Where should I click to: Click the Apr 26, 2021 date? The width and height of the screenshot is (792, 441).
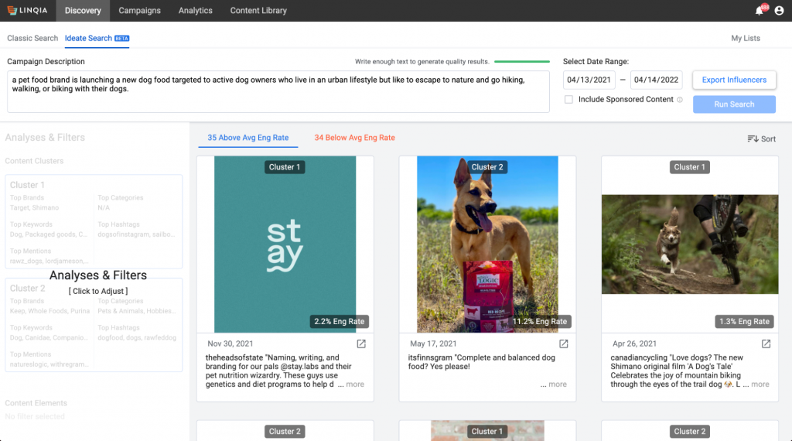click(634, 344)
